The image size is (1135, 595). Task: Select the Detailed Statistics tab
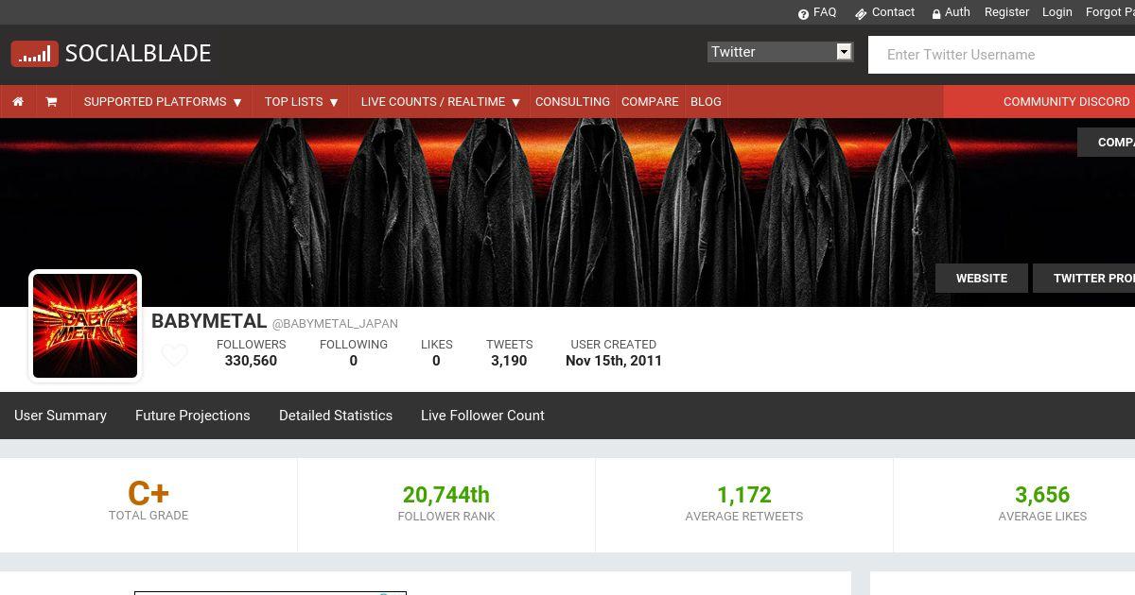click(x=336, y=416)
